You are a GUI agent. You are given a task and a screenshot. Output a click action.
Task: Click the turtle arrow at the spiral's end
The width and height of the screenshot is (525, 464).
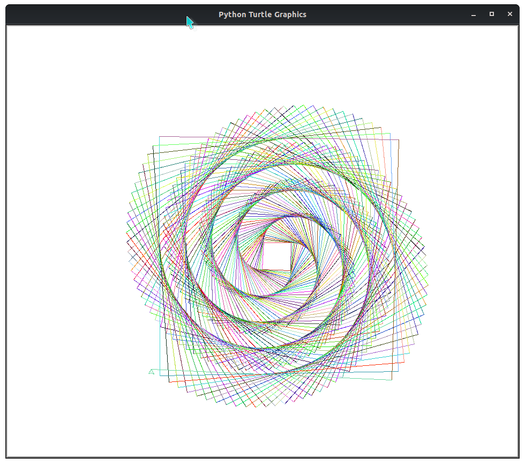pyautogui.click(x=152, y=371)
